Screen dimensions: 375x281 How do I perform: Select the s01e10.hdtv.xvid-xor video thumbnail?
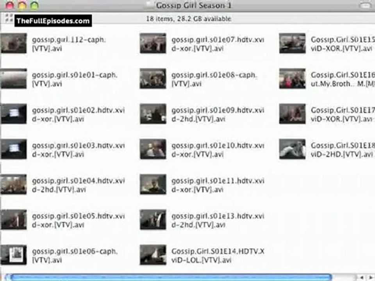[153, 149]
